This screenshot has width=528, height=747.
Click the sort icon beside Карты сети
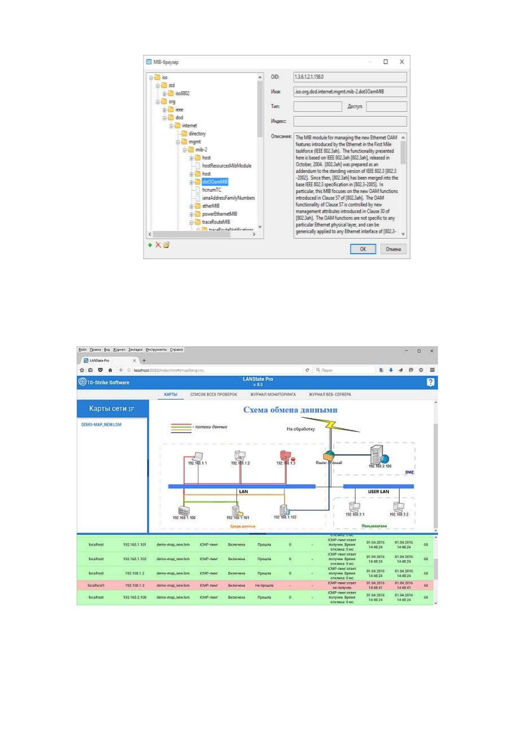pyautogui.click(x=131, y=409)
